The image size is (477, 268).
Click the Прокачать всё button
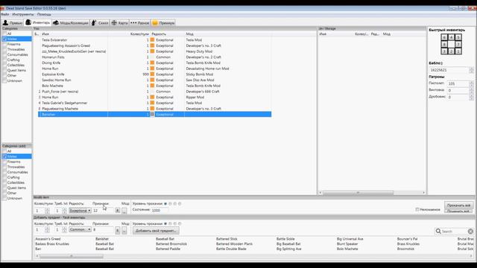click(x=458, y=205)
